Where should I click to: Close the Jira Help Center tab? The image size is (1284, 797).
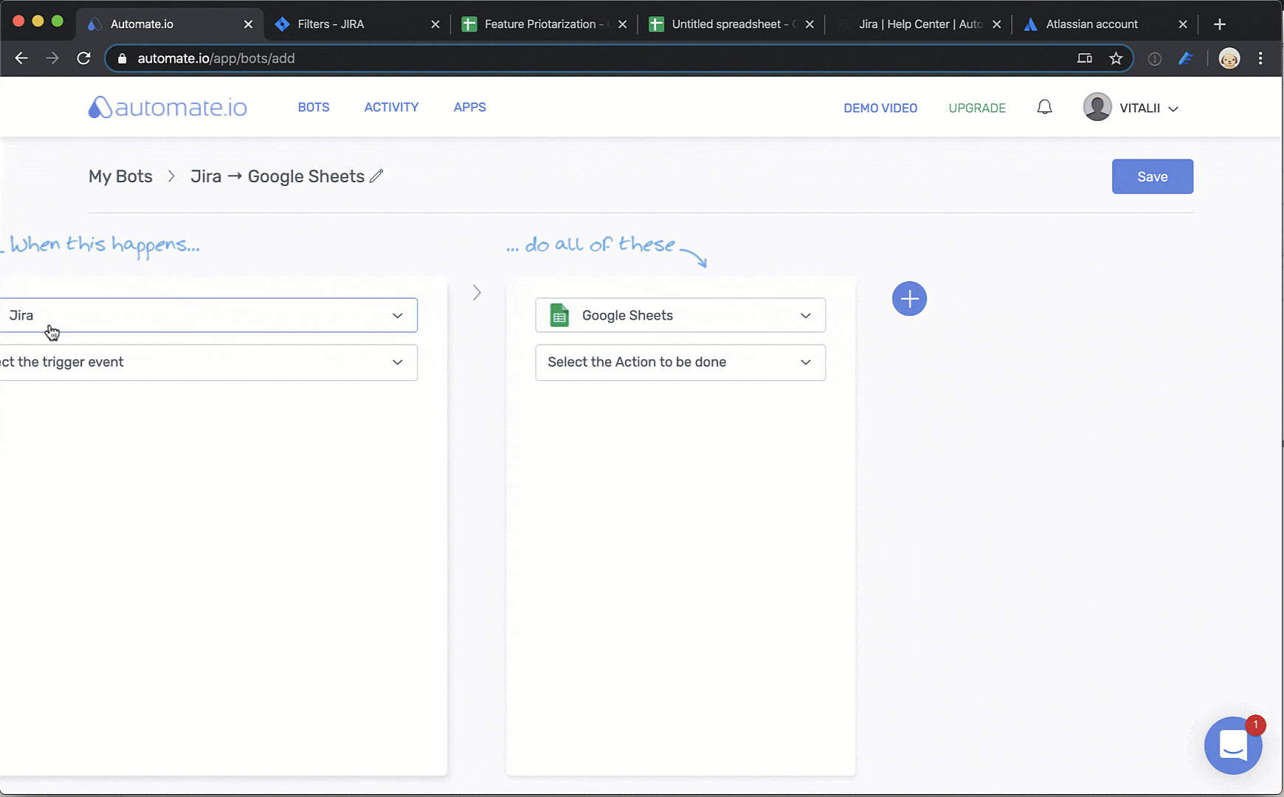point(997,24)
